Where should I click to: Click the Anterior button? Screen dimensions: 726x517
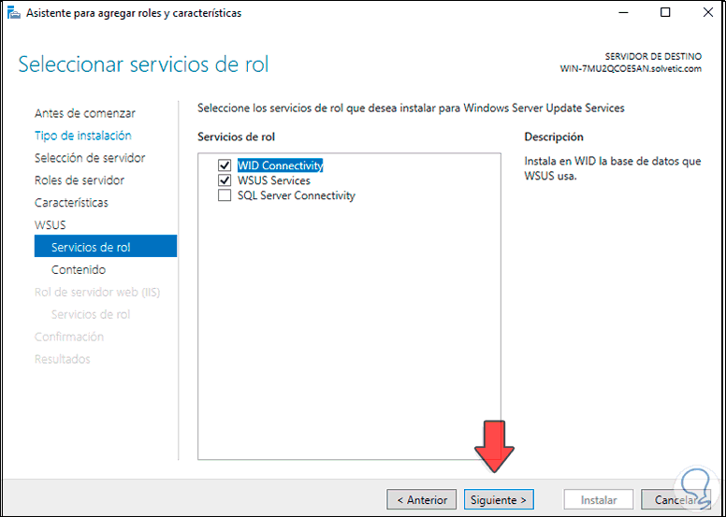[x=422, y=499]
